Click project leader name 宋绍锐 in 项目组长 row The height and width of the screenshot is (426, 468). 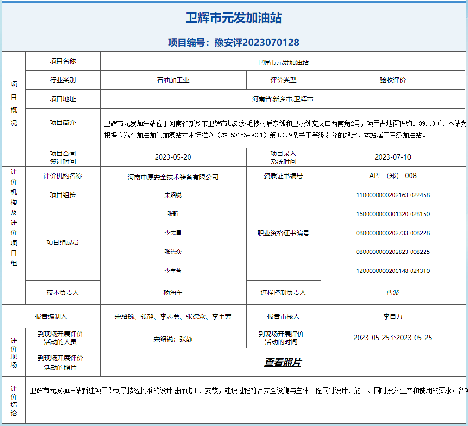coord(173,195)
